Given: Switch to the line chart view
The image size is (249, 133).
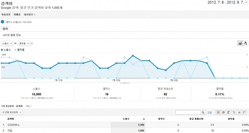Looking at the screenshot, I should pyautogui.click(x=240, y=43).
